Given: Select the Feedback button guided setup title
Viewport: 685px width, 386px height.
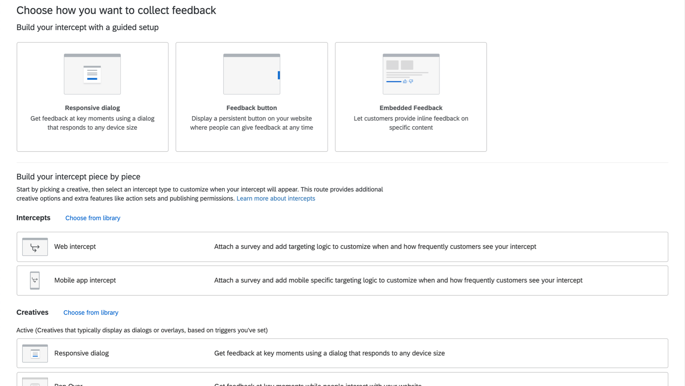Looking at the screenshot, I should click(x=251, y=108).
